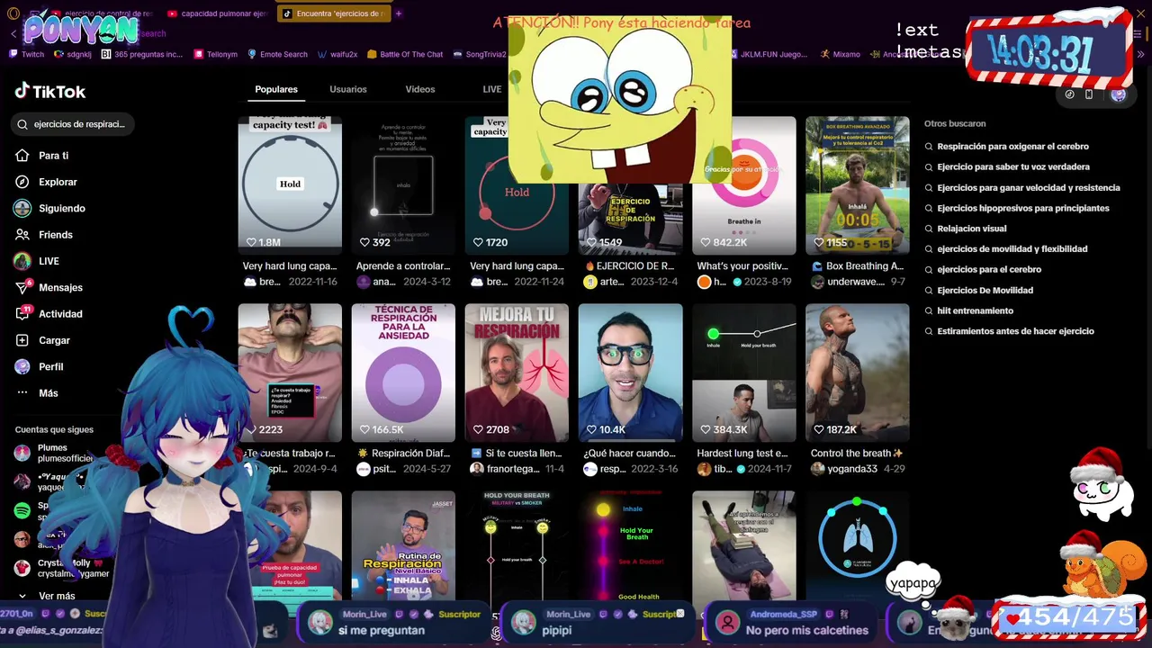Viewport: 1152px width, 648px height.
Task: Open lung capacity Hold video with 1.8M likes
Action: (290, 185)
